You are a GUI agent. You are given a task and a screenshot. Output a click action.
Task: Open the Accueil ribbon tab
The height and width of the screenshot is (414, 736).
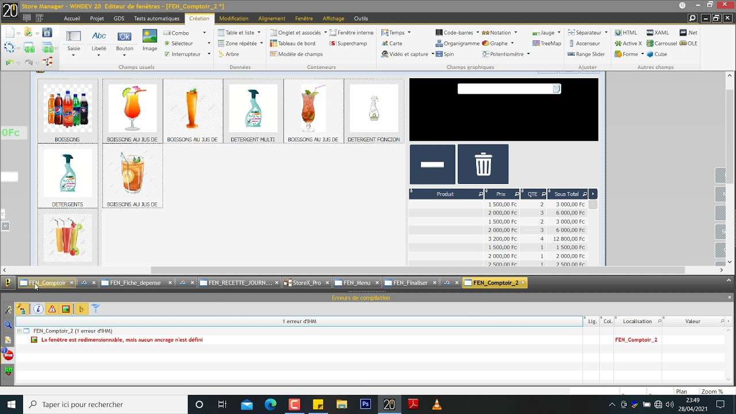click(x=72, y=18)
